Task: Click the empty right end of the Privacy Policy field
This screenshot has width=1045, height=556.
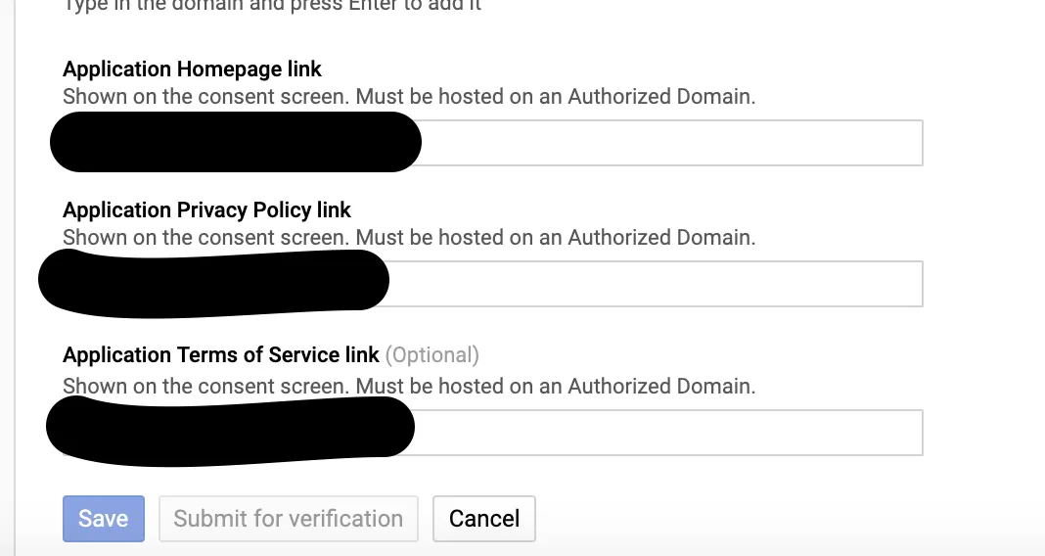Action: (656, 284)
